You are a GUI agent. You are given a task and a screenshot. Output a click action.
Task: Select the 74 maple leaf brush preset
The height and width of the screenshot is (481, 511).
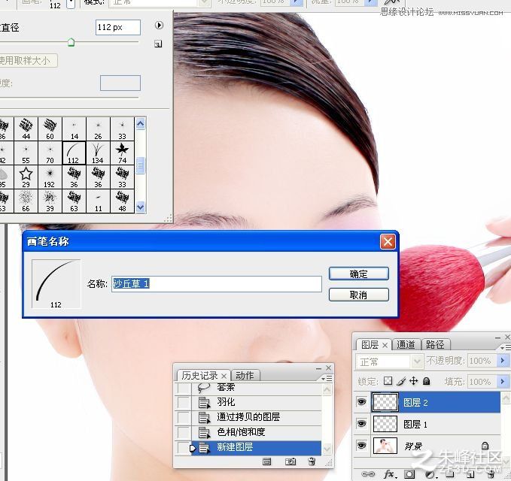122,153
